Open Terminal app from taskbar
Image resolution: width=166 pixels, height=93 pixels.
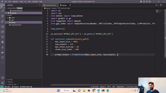click(x=103, y=90)
